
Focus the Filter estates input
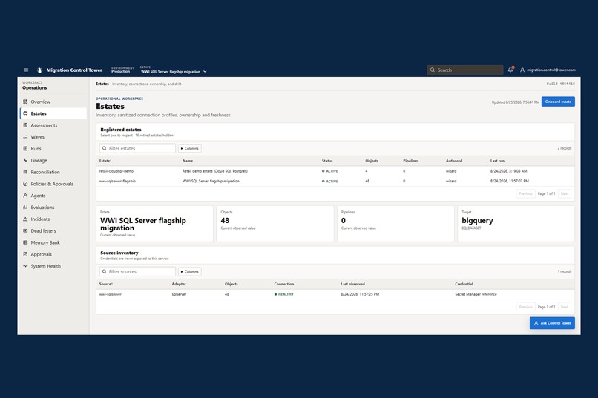(137, 148)
